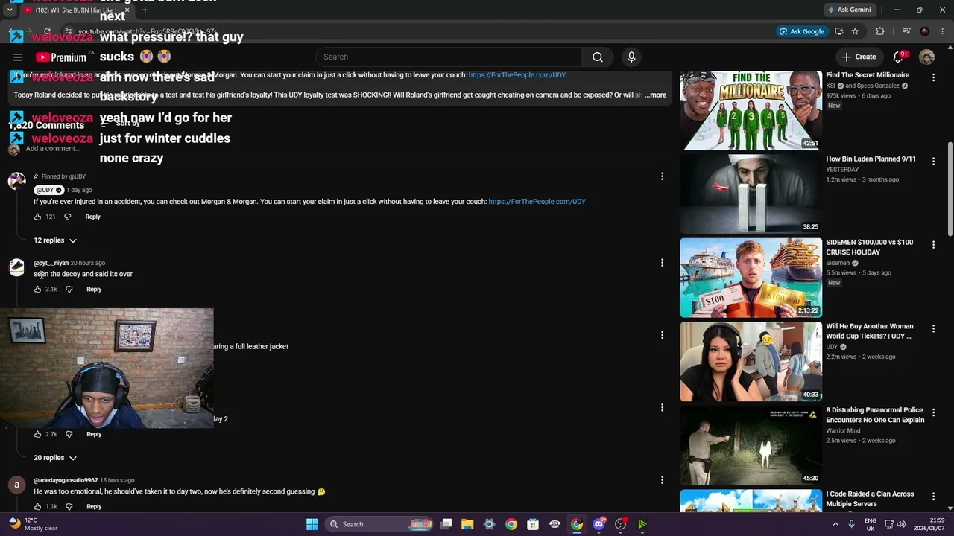Viewport: 954px width, 536px height.
Task: Open File Explorer from taskbar
Action: click(x=467, y=524)
